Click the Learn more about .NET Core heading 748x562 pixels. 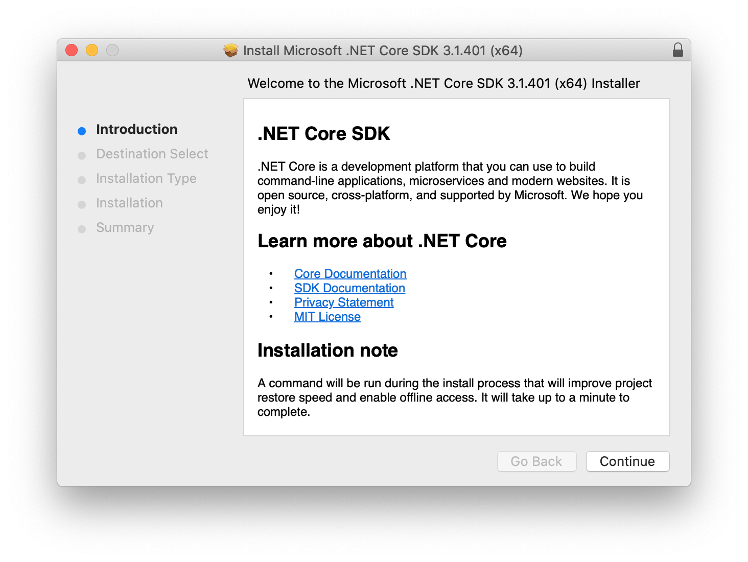click(x=382, y=241)
